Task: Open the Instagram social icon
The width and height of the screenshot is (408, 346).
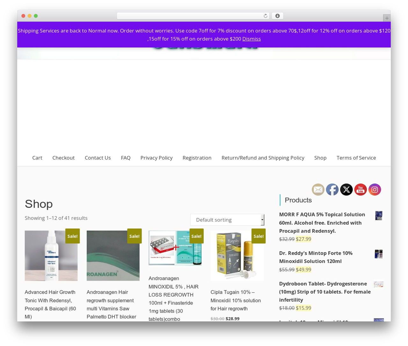Action: tap(375, 190)
